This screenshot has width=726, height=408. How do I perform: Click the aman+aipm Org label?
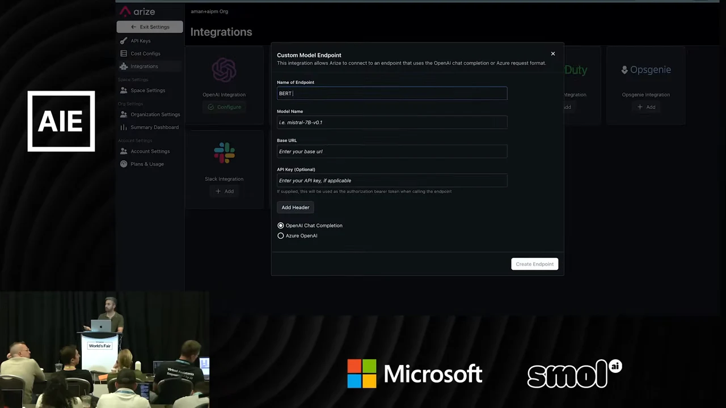point(209,11)
